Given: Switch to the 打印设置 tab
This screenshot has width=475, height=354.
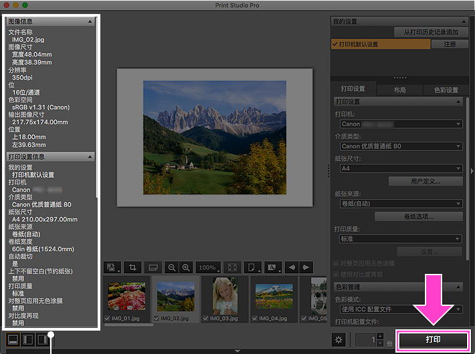Looking at the screenshot, I should click(x=353, y=89).
